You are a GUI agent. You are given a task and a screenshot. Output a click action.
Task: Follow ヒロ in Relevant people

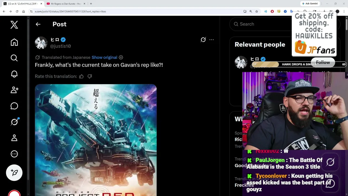coord(323,62)
